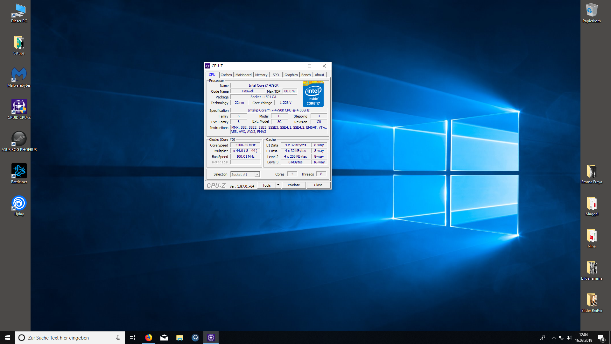The image size is (611, 344).
Task: Open the Tools dropdown arrow
Action: (278, 185)
